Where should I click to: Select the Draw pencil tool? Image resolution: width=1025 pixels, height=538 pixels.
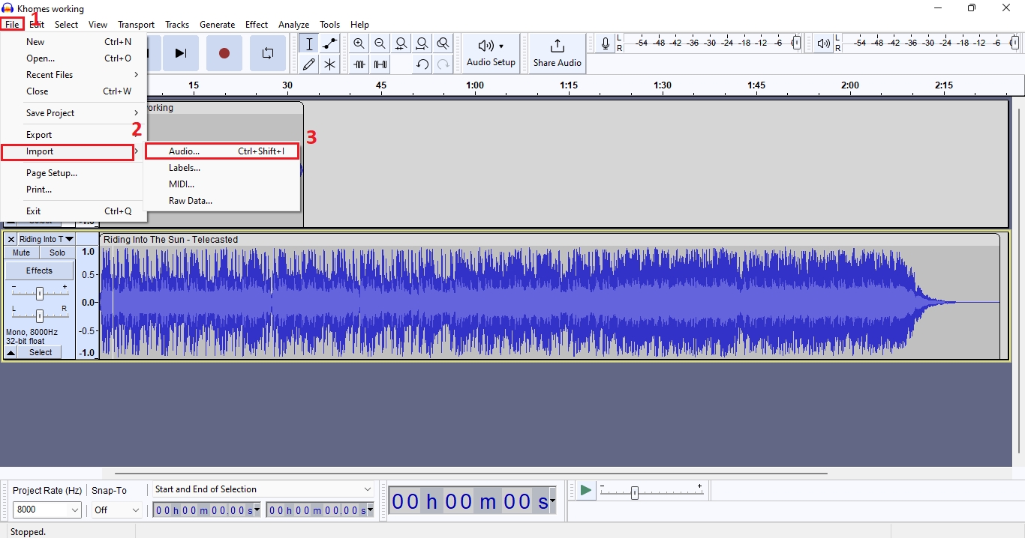click(308, 64)
